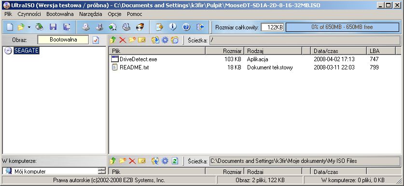Click the UltraISO title bar system icon
This screenshot has width=404, height=186.
7,5
